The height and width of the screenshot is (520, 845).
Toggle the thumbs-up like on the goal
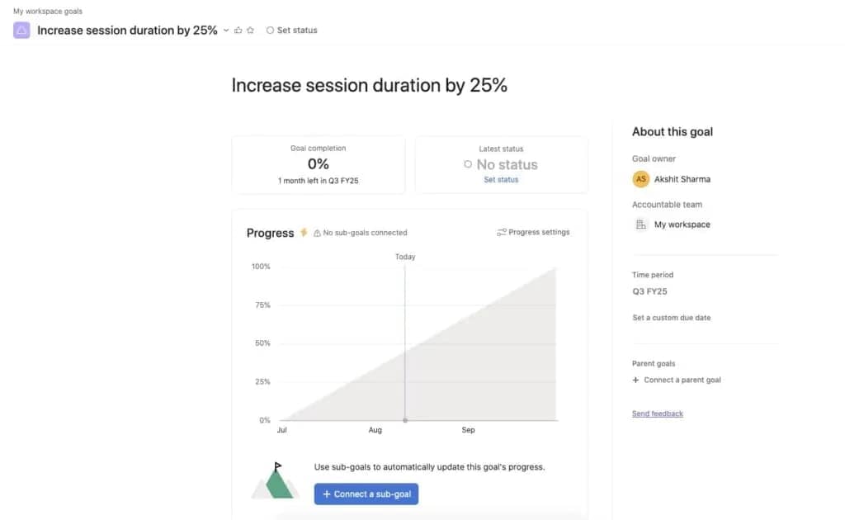[x=237, y=29]
